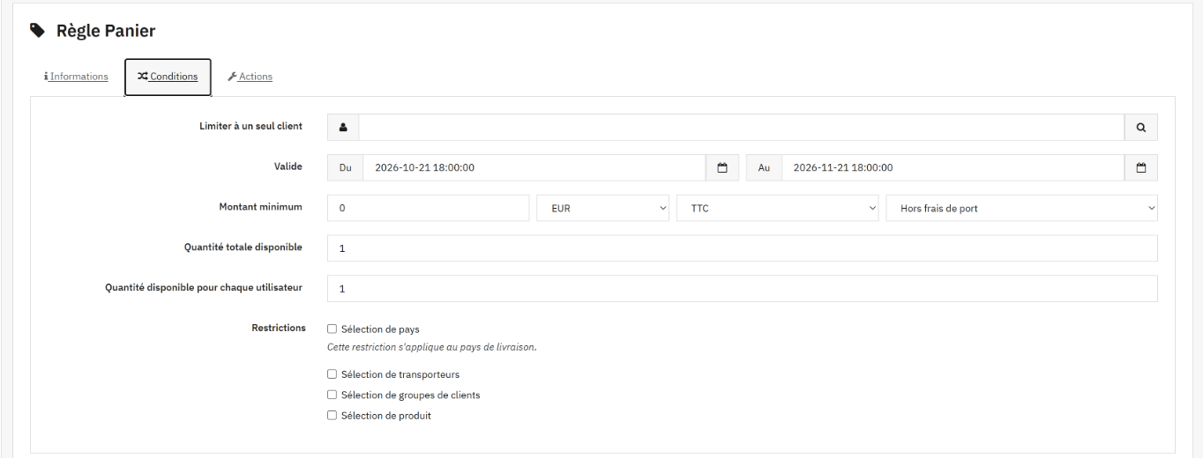
Task: Go to the Actions tab
Action: (250, 77)
